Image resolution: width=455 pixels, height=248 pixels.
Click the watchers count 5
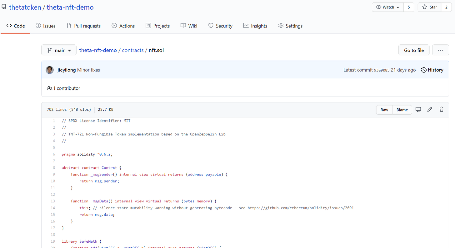coord(409,7)
